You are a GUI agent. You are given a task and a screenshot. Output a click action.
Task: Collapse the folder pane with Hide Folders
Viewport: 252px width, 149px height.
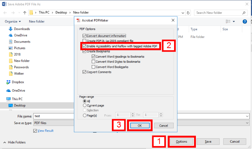(x=14, y=142)
